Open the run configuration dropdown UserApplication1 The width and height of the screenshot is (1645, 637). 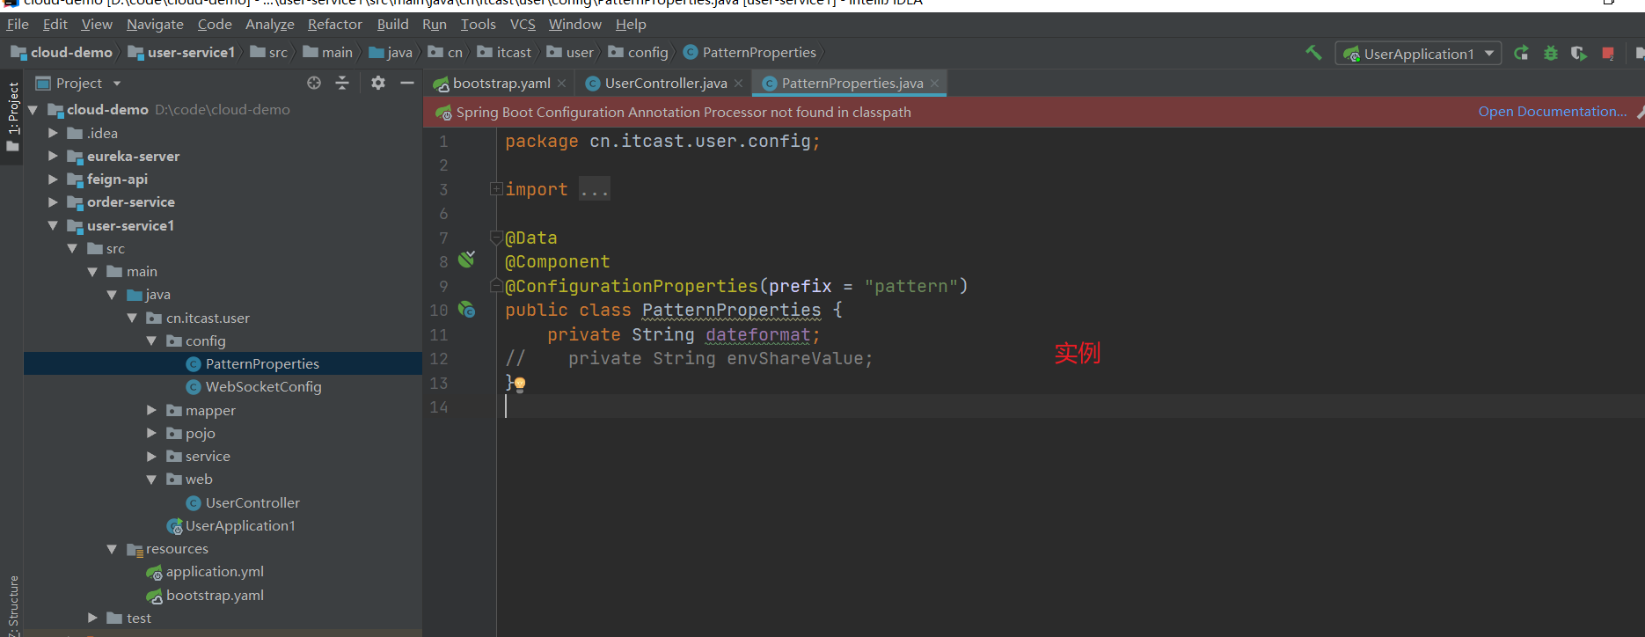tap(1418, 54)
